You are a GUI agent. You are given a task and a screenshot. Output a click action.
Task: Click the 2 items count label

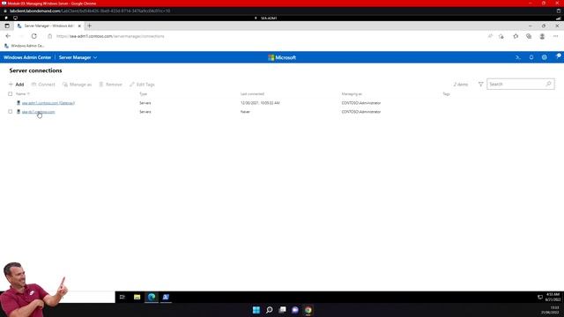click(x=461, y=85)
